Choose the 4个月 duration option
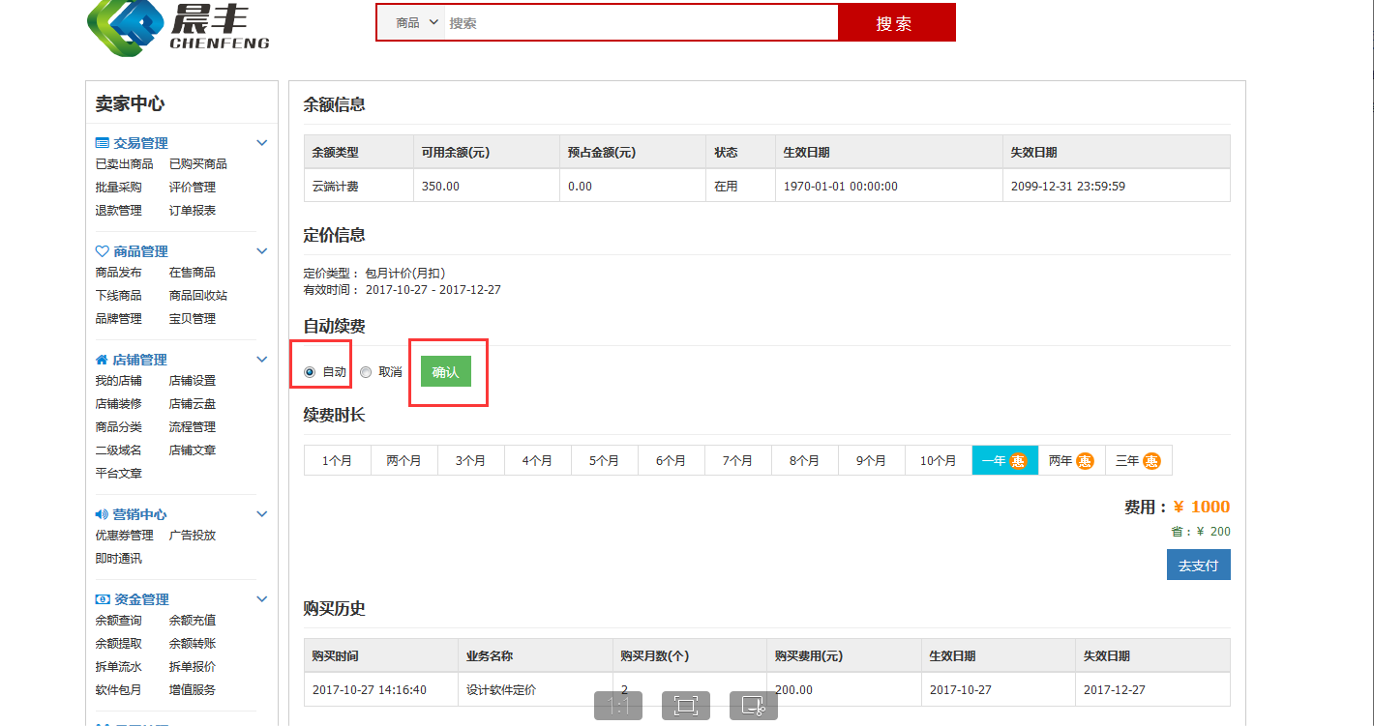The image size is (1374, 726). pos(538,460)
